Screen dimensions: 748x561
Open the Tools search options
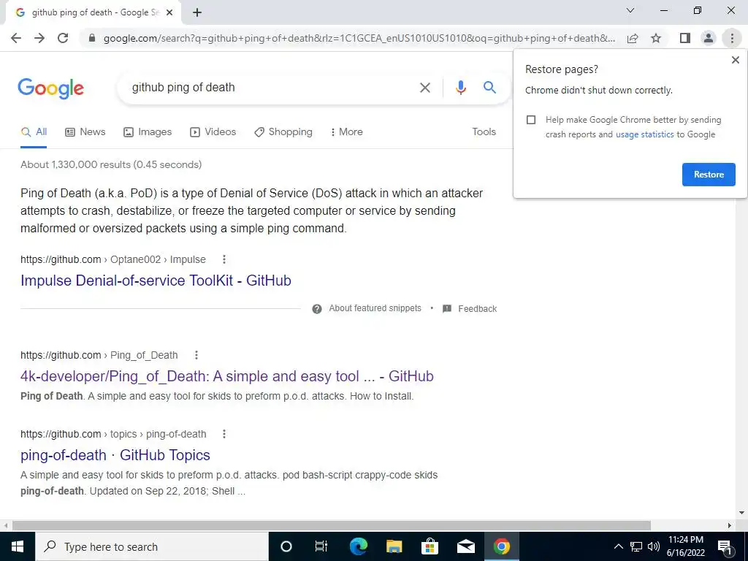pyautogui.click(x=484, y=132)
